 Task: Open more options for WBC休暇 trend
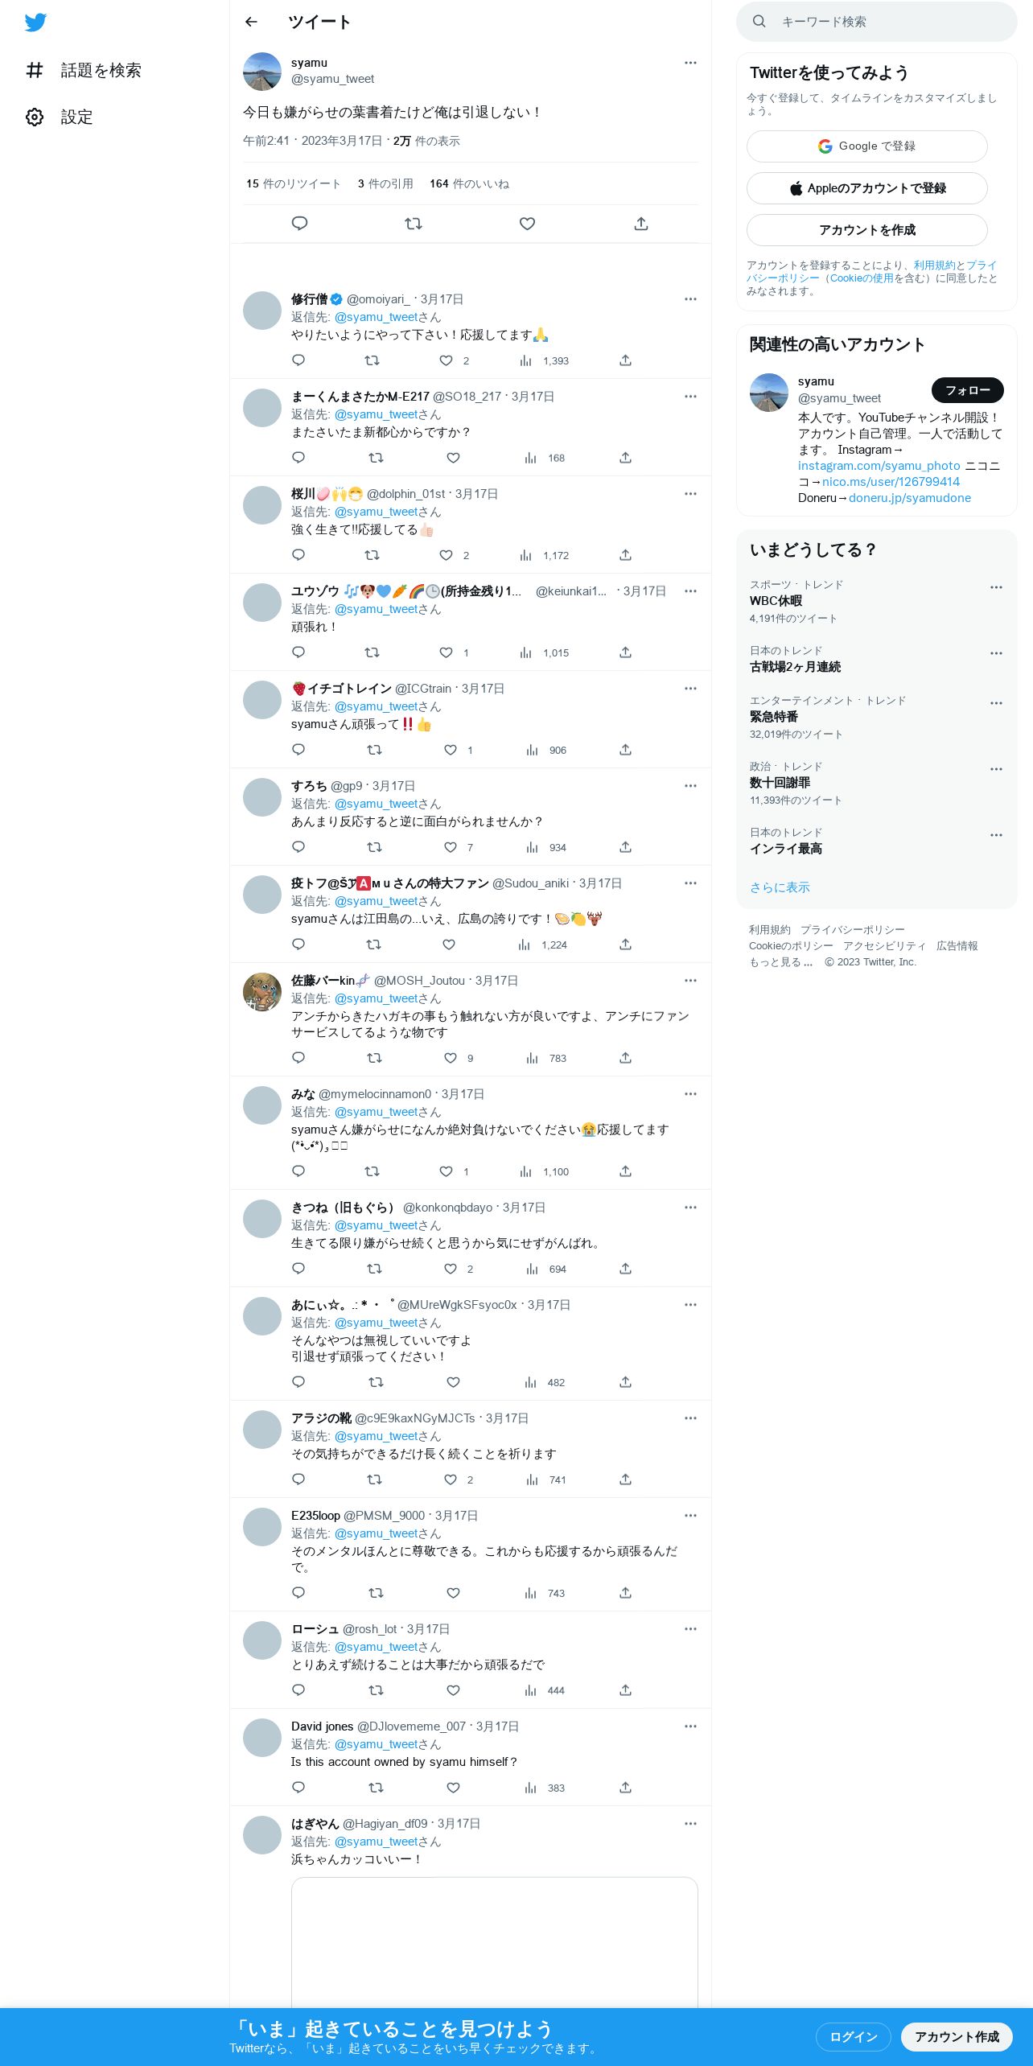(996, 587)
